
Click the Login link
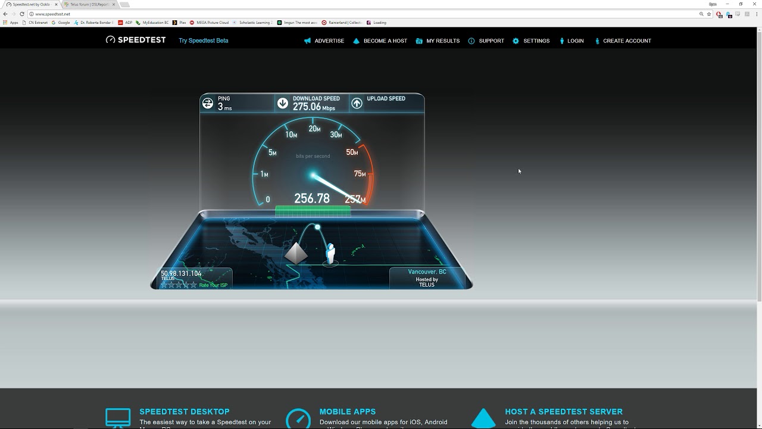(571, 41)
